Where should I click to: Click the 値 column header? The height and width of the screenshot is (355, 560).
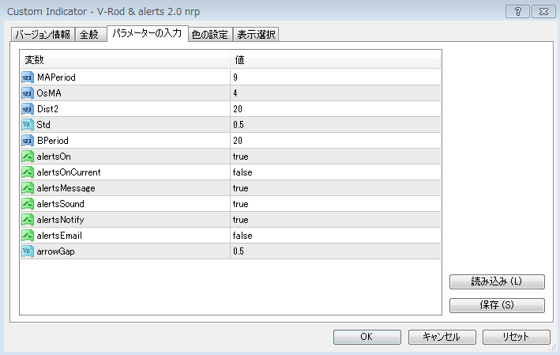[x=336, y=60]
